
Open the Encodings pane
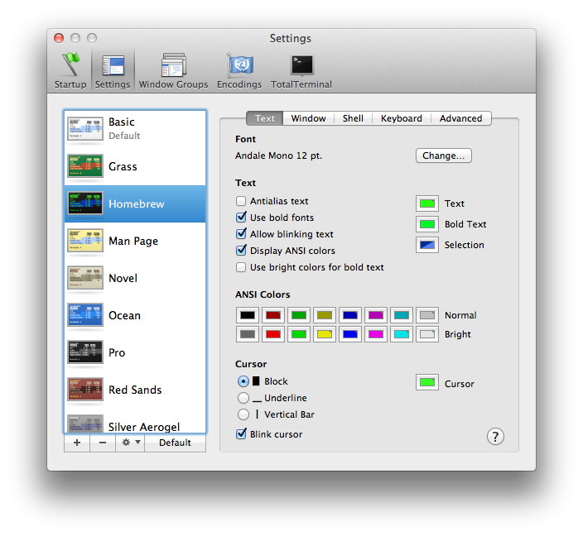point(239,70)
